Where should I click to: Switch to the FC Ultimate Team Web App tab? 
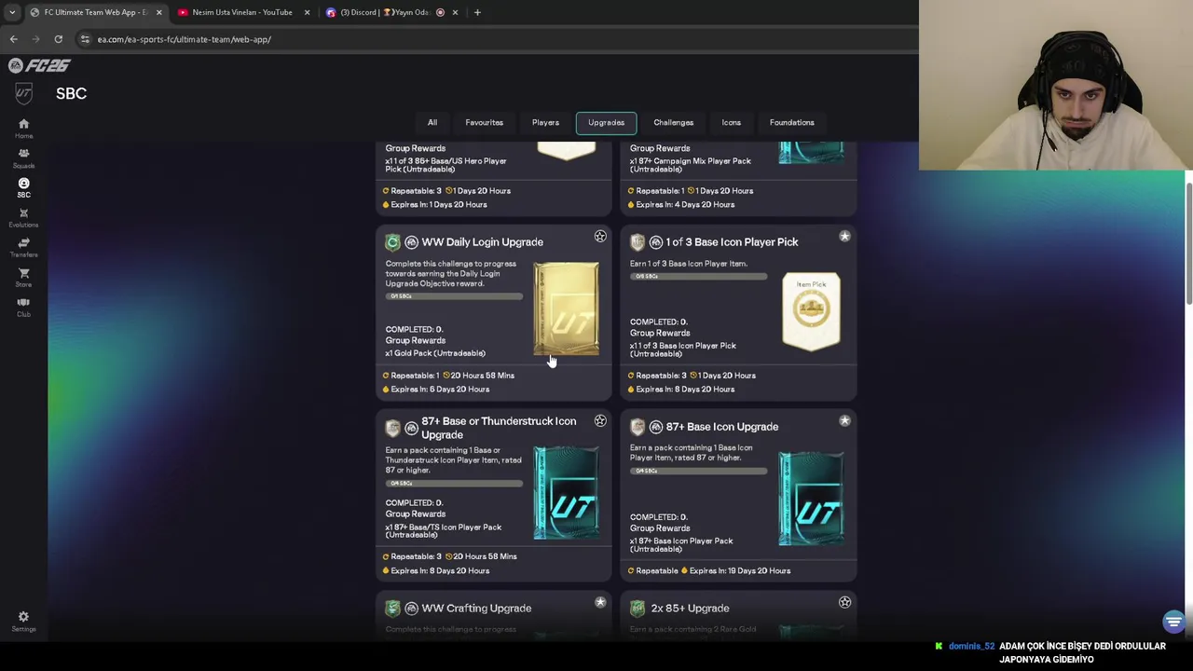(x=95, y=12)
